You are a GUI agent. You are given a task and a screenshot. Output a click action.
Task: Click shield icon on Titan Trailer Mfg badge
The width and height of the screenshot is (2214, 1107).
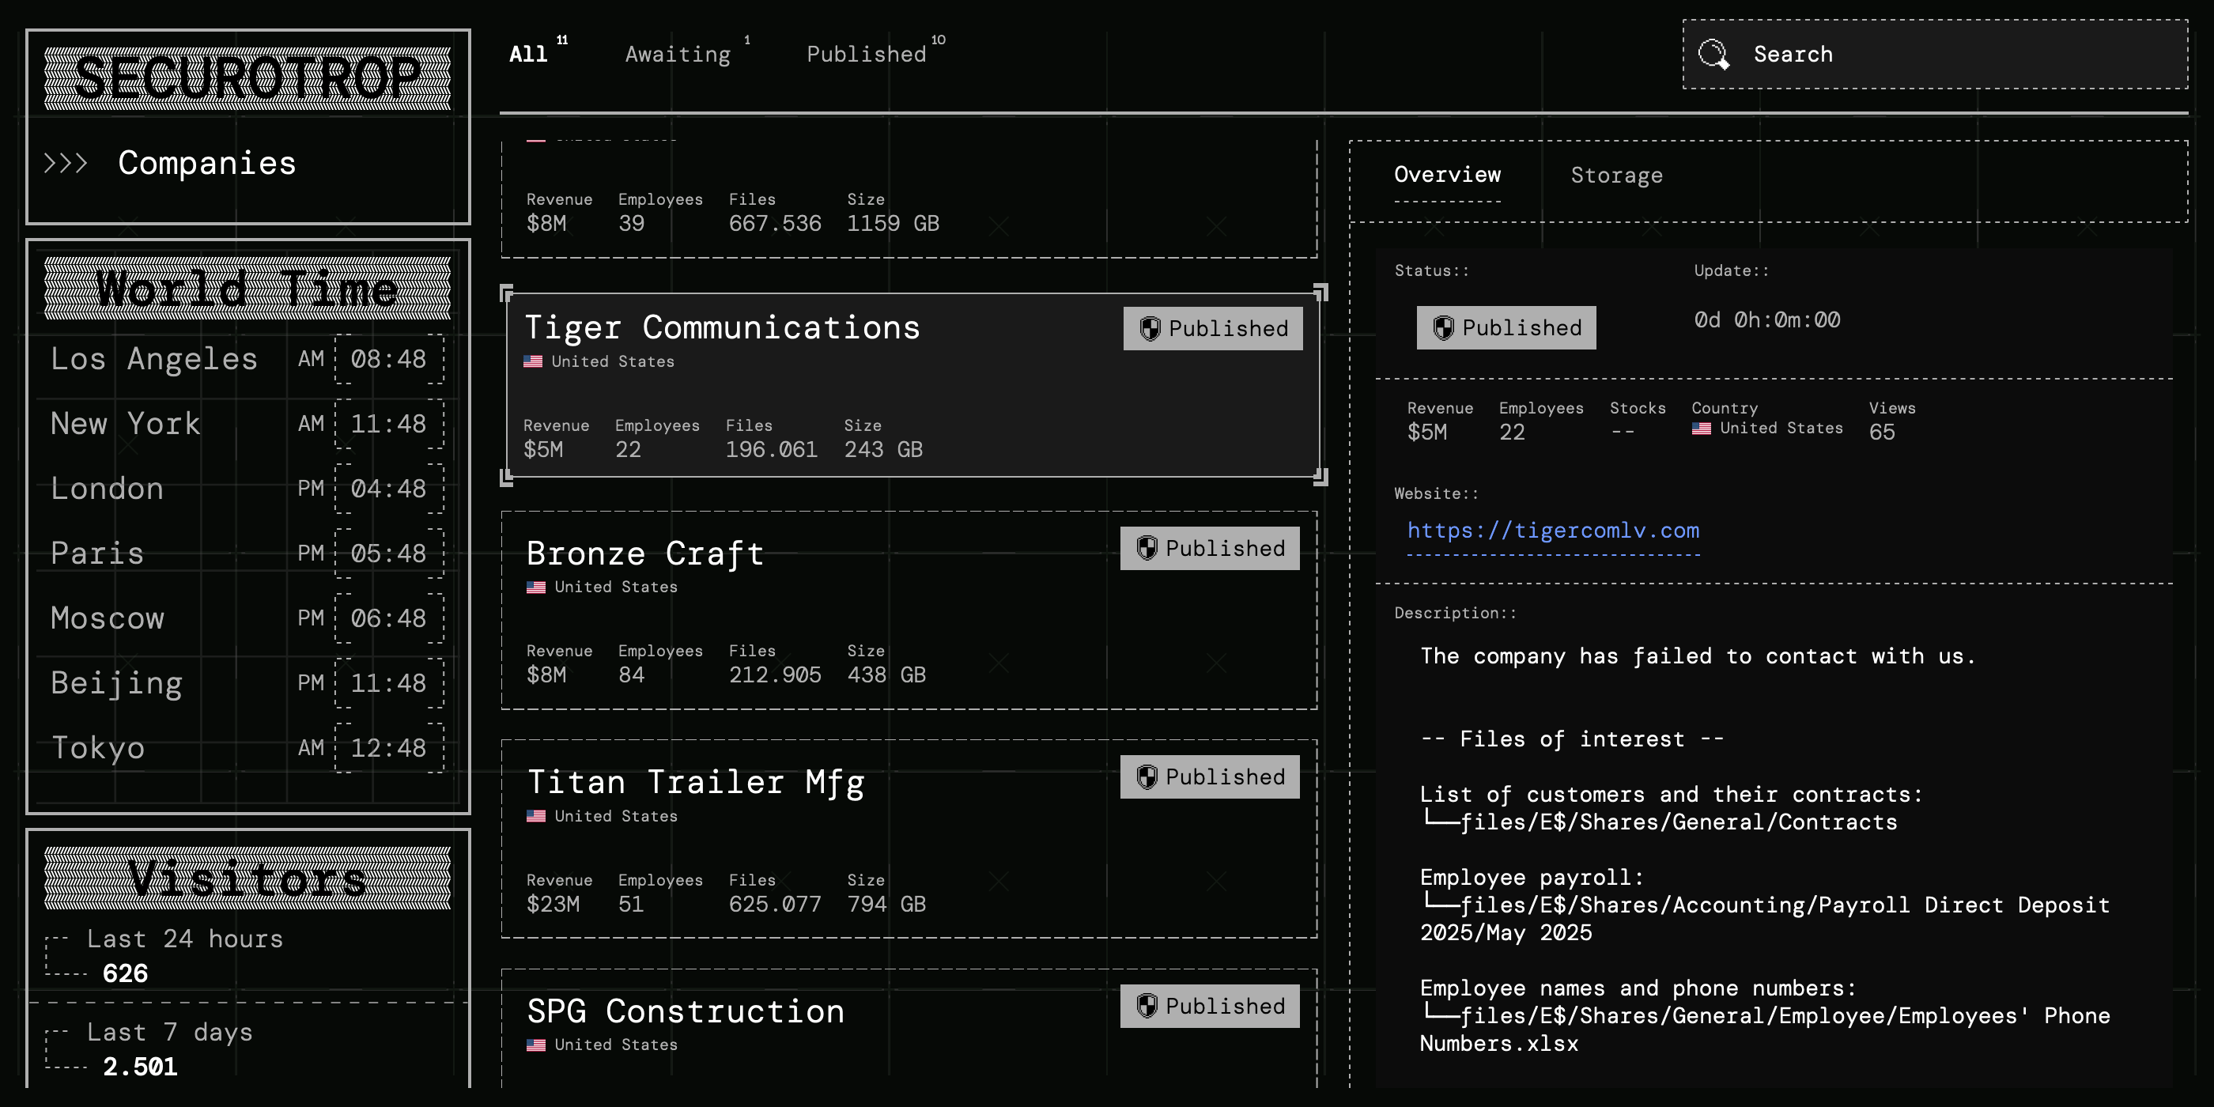click(x=1147, y=777)
